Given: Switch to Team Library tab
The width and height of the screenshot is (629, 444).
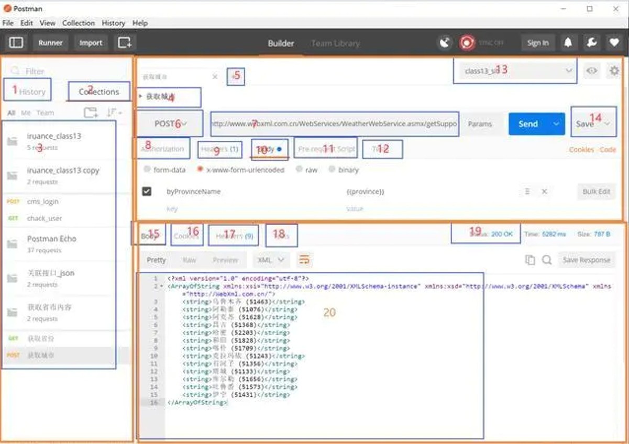Looking at the screenshot, I should [335, 43].
